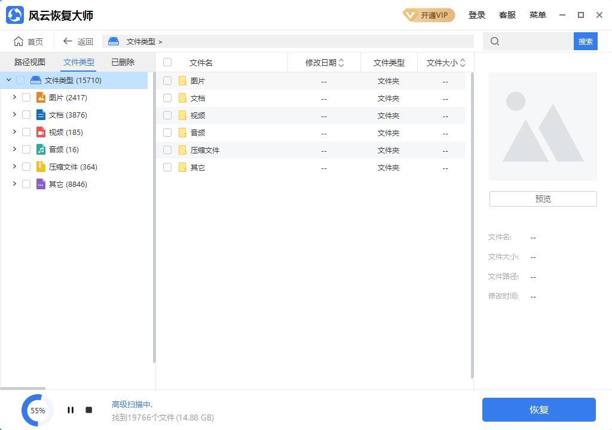612x430 pixels.
Task: Switch to the 已删除 tab
Action: point(122,62)
